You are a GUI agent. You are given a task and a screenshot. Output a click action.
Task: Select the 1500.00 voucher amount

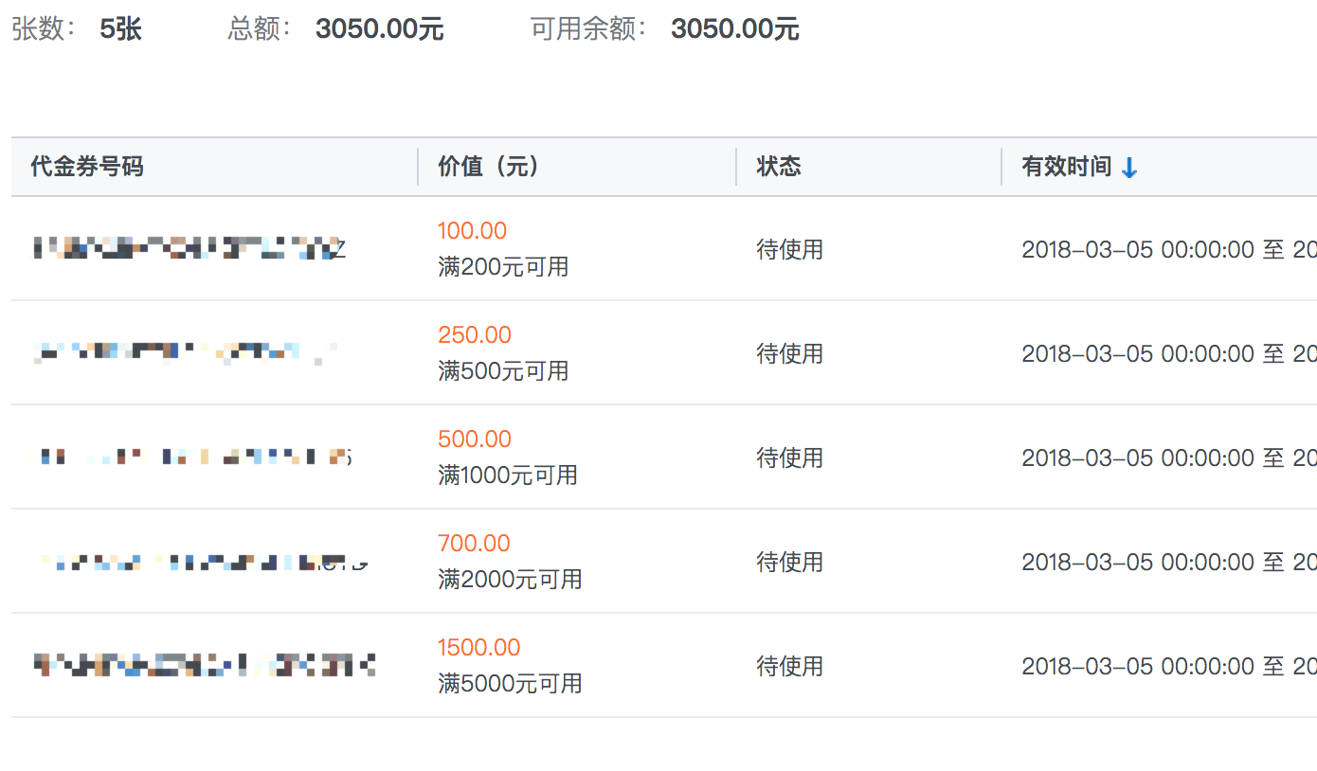tap(478, 648)
